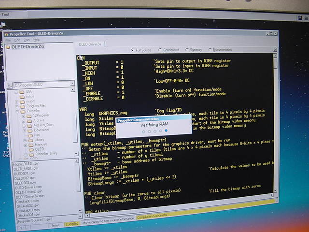Open the Edit menu
This screenshot has height=232, width=309.
[x=17, y=40]
